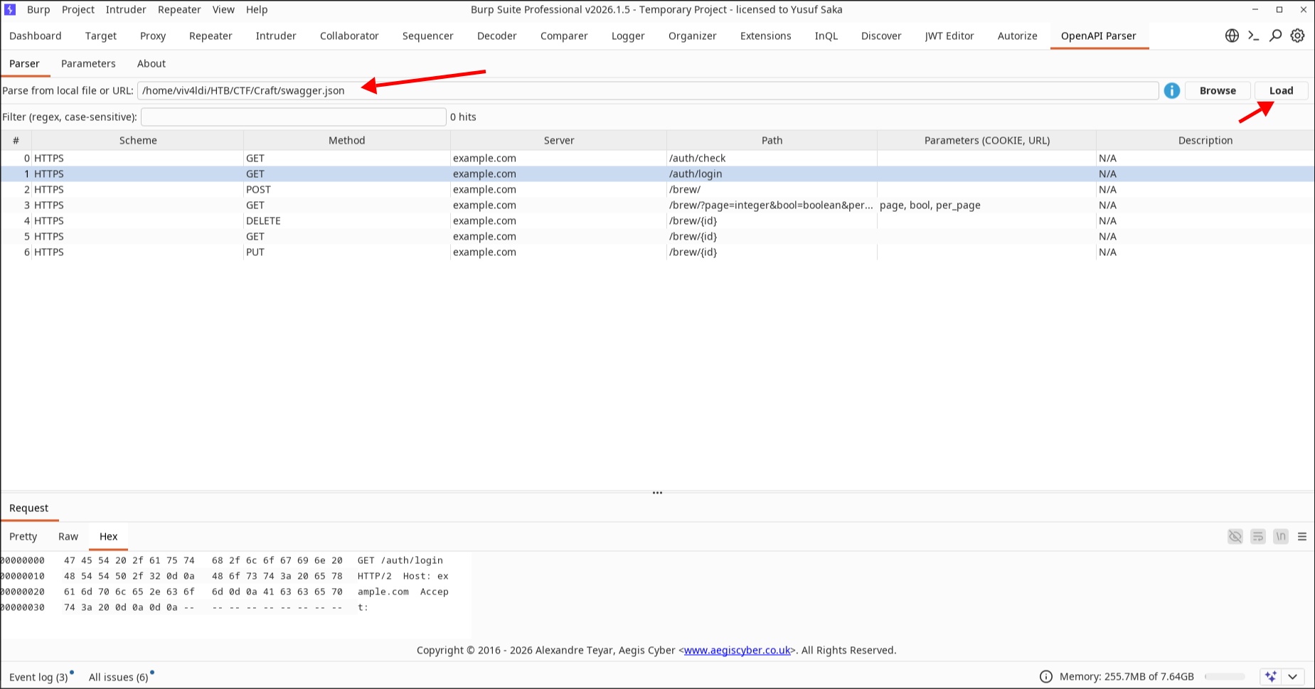Select the /auth/check row

[657, 158]
